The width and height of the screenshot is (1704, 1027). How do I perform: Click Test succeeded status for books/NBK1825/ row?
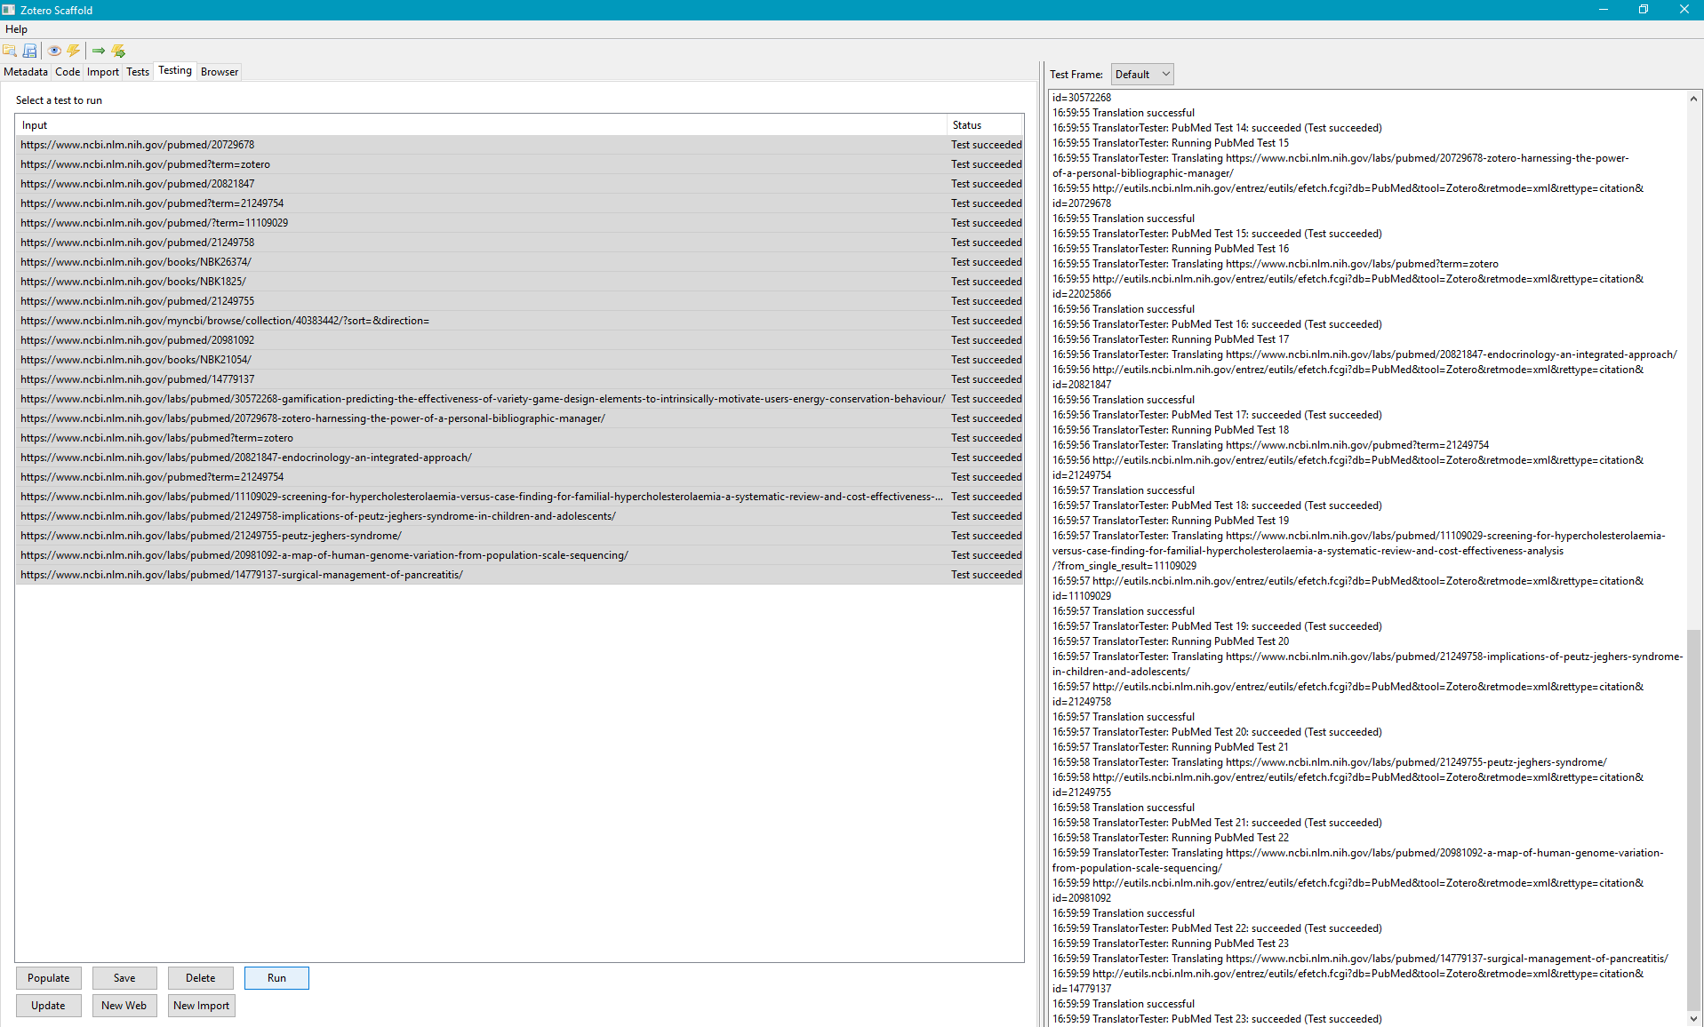coord(986,282)
